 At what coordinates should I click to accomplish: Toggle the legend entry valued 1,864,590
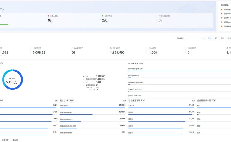94,79
